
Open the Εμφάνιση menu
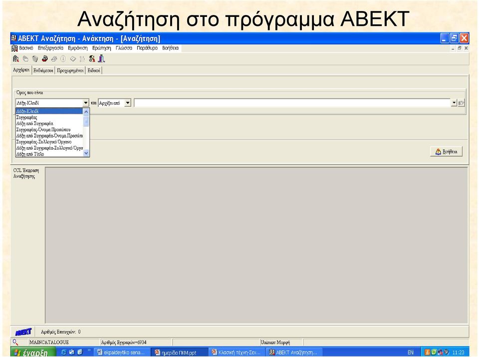(x=78, y=48)
